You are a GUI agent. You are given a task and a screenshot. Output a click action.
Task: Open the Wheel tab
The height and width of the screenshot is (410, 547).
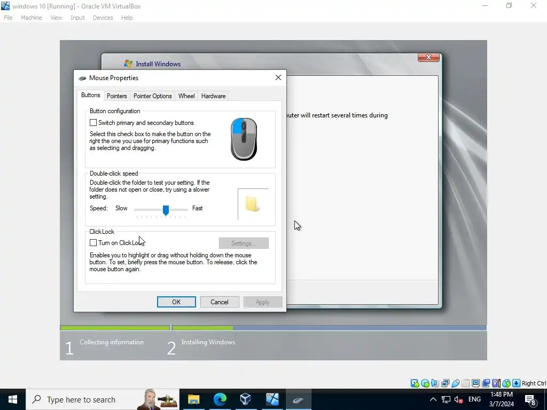click(186, 96)
